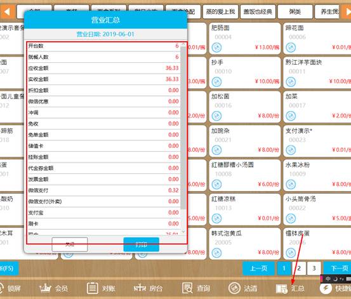Viewport: 351px width, 299px height.
Task: Switch to 养生煲 category tab
Action: click(x=328, y=11)
